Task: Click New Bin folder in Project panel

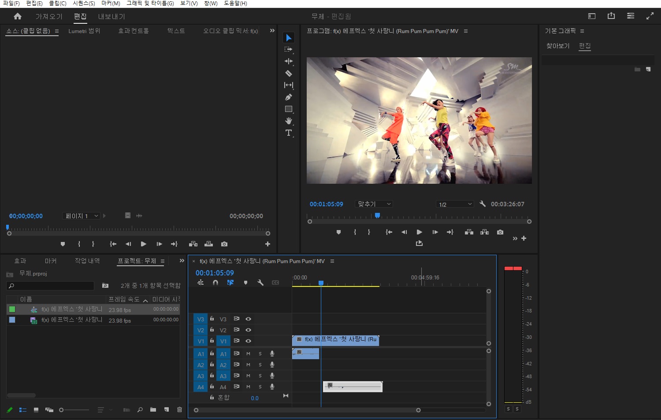Action: click(x=153, y=409)
